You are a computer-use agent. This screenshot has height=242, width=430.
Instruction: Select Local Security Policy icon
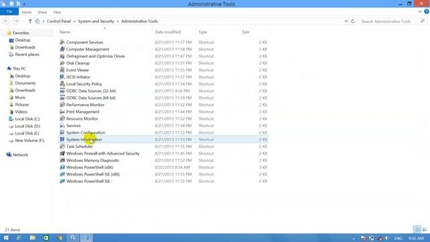(x=62, y=84)
